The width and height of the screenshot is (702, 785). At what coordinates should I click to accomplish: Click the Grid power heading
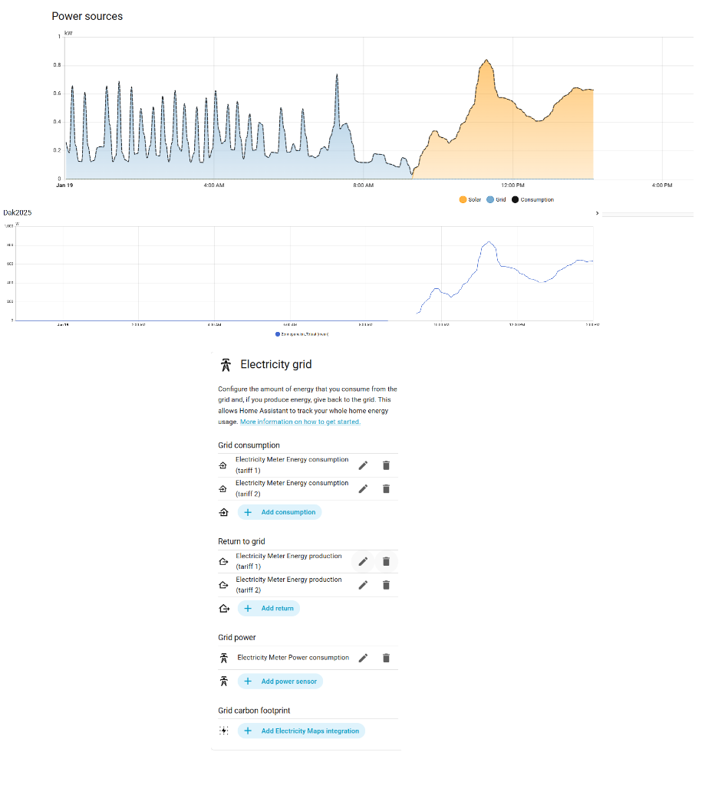237,637
